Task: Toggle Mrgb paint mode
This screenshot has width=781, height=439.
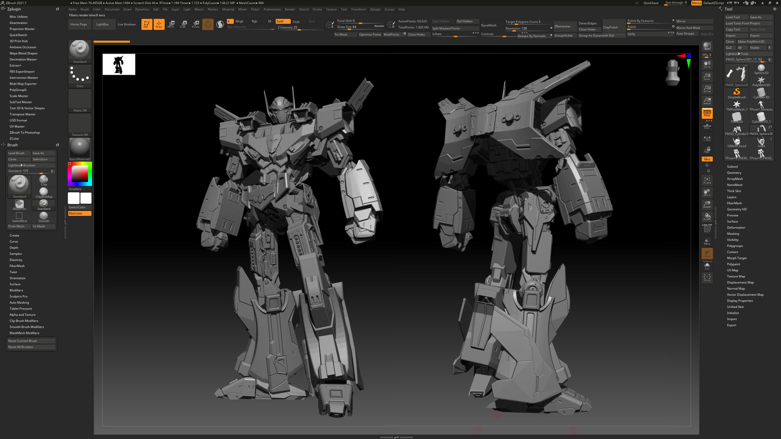Action: pos(239,21)
